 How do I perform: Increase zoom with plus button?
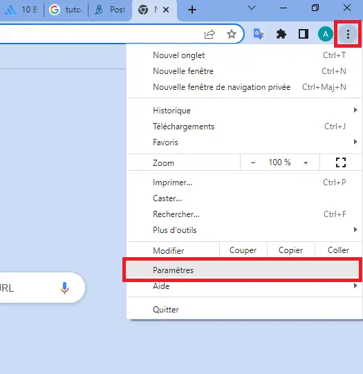click(306, 162)
